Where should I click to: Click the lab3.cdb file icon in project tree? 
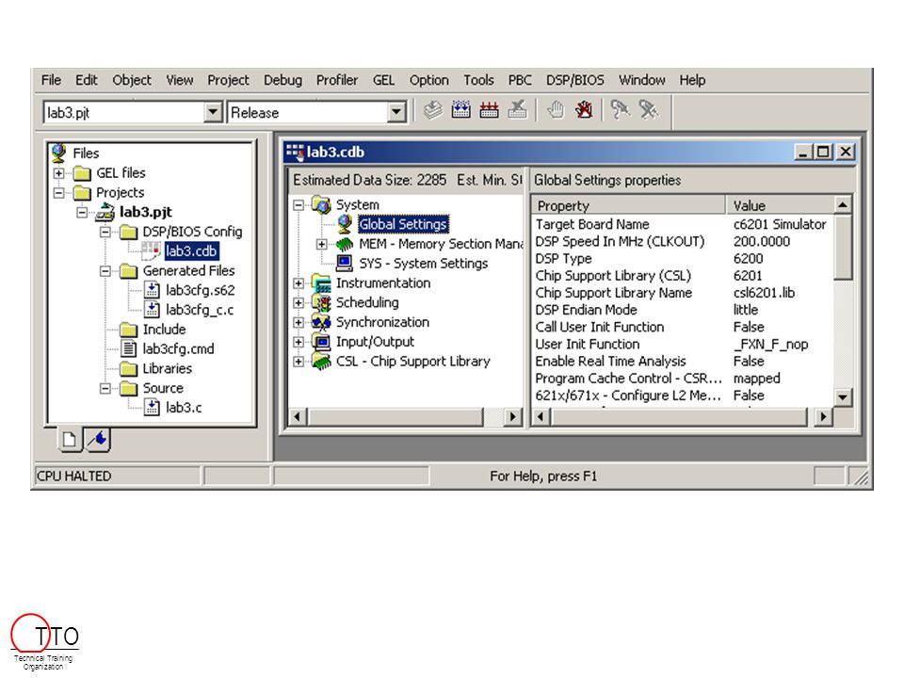pos(151,250)
